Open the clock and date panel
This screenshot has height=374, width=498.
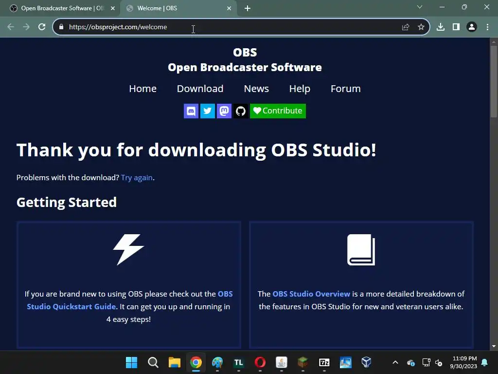463,362
